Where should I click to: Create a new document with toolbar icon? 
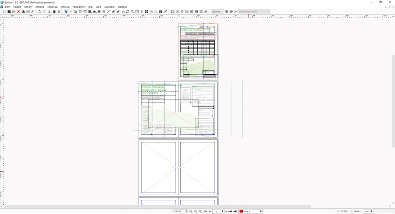(x=4, y=12)
